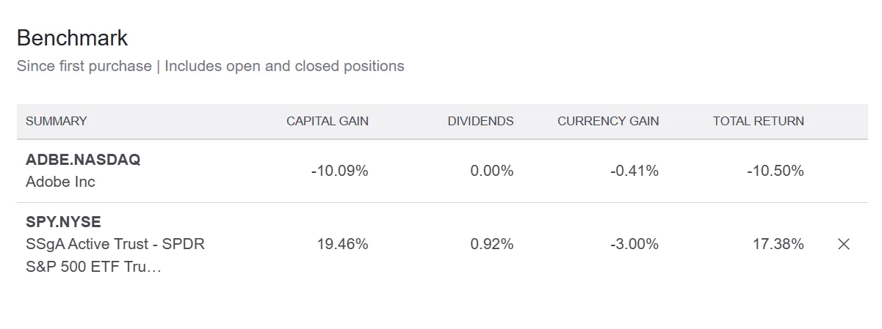This screenshot has width=882, height=329.
Task: Click the Benchmark section heading
Action: pos(72,38)
